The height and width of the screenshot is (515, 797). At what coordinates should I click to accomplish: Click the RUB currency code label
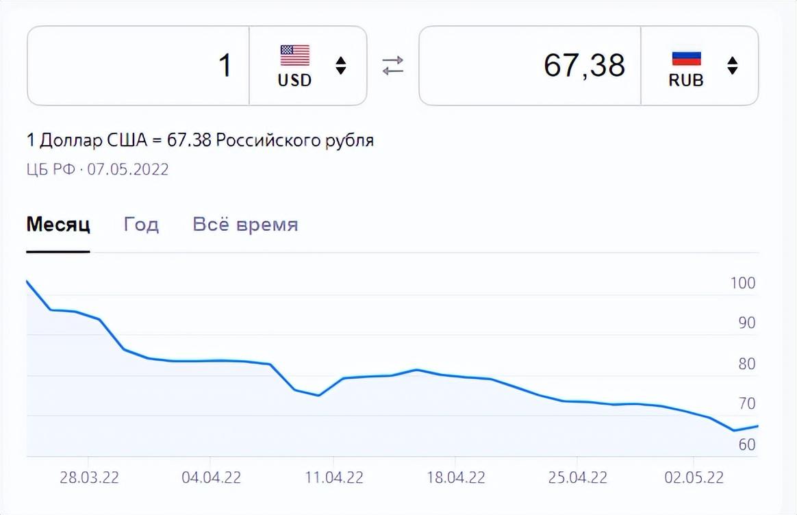pos(685,80)
